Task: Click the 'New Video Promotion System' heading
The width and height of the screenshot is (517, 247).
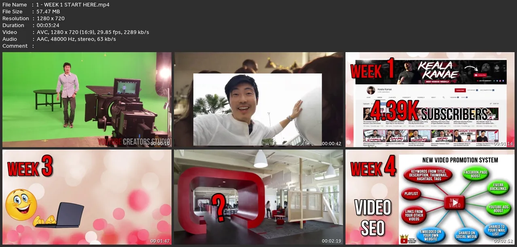Action: pyautogui.click(x=460, y=160)
